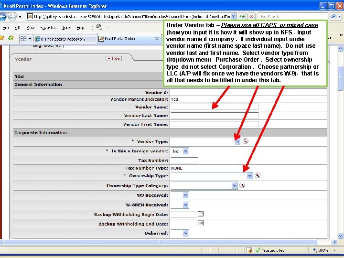
Task: Click the vertical scrollbar down arrow
Action: tap(341, 236)
